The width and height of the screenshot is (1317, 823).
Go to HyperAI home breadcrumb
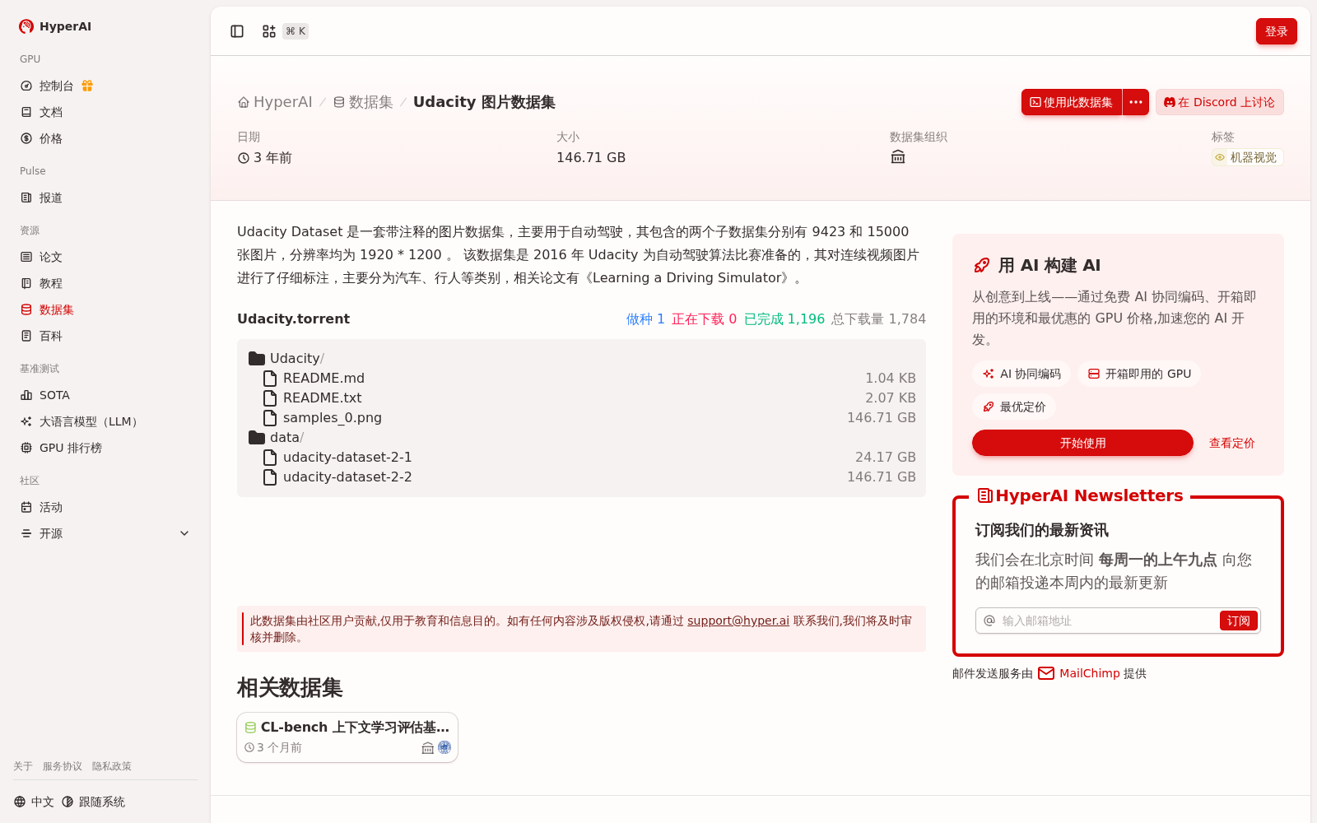(x=275, y=102)
